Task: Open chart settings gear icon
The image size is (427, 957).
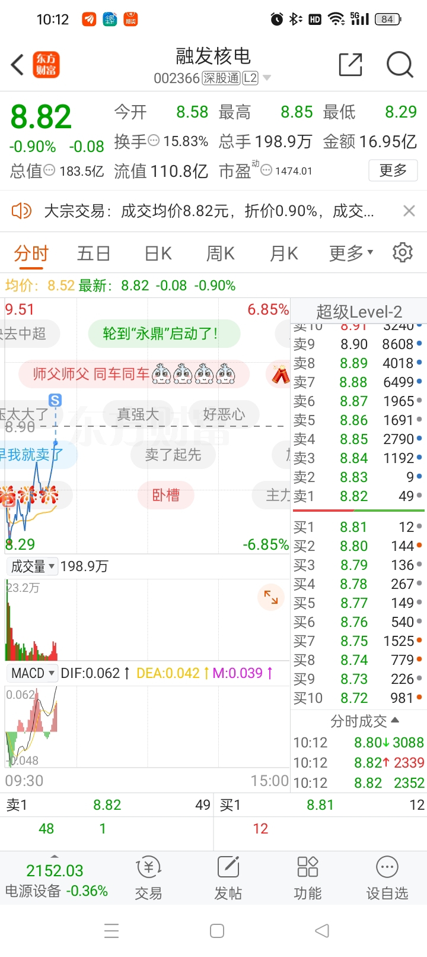Action: (x=403, y=252)
